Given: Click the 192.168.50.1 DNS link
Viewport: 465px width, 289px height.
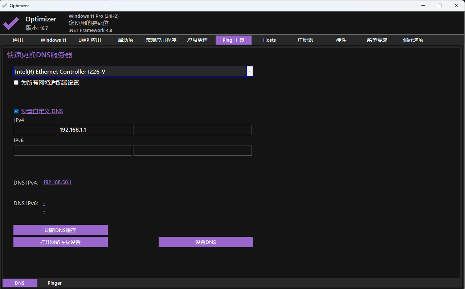Looking at the screenshot, I should point(57,182).
